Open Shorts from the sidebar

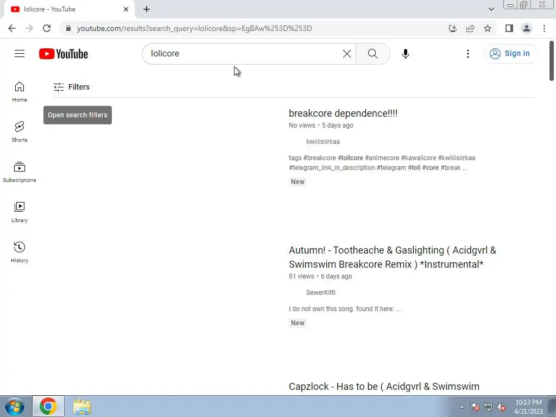(20, 131)
